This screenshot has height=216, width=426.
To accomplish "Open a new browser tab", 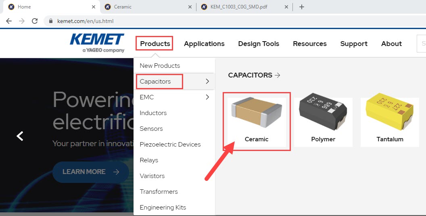I will point(302,7).
